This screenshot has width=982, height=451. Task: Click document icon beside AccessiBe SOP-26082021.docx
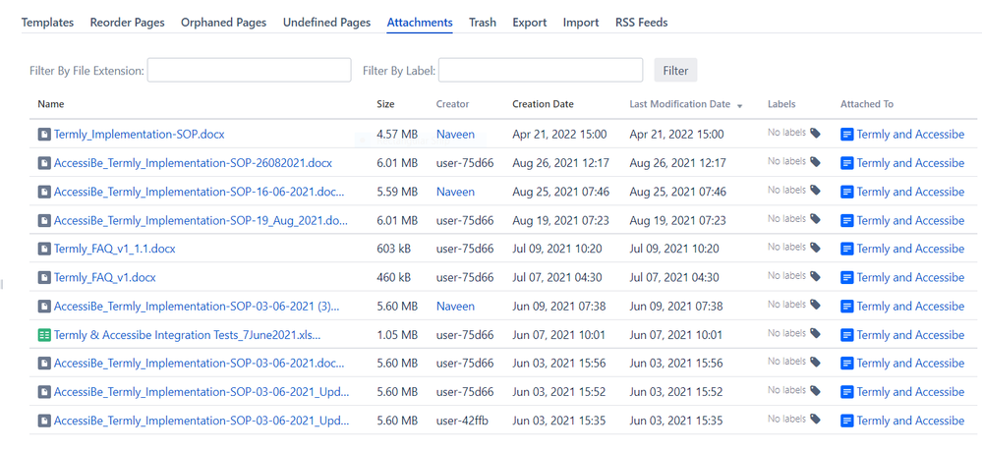click(44, 163)
